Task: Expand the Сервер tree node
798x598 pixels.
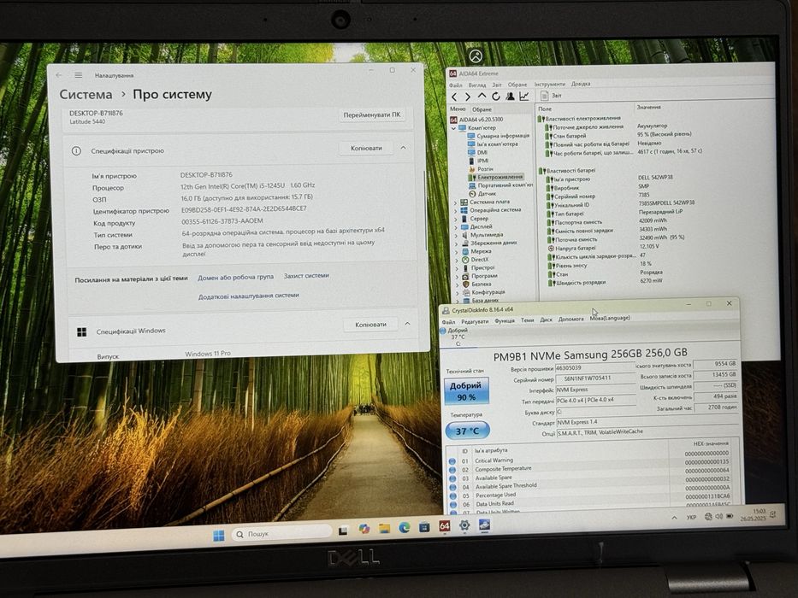Action: click(456, 220)
